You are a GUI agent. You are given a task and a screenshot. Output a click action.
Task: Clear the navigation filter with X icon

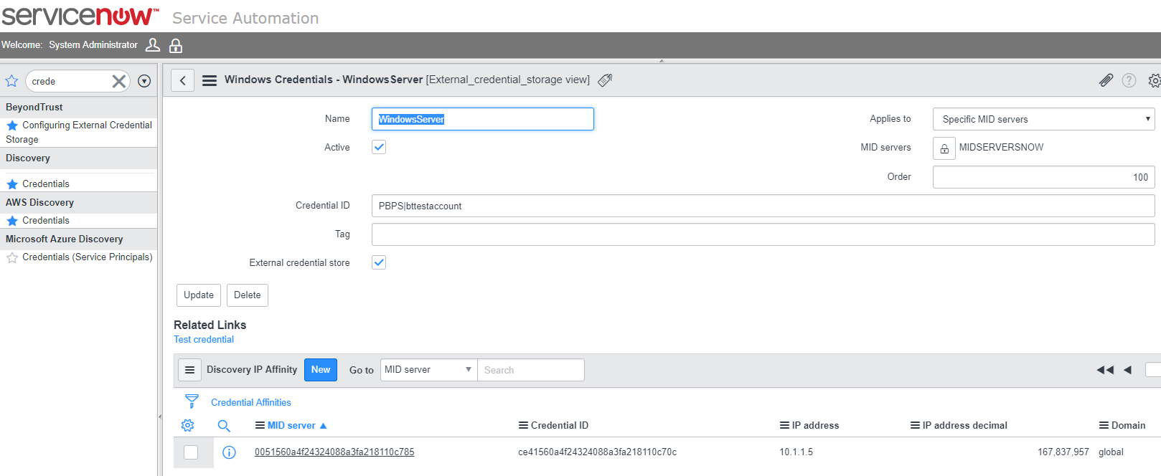coord(119,82)
